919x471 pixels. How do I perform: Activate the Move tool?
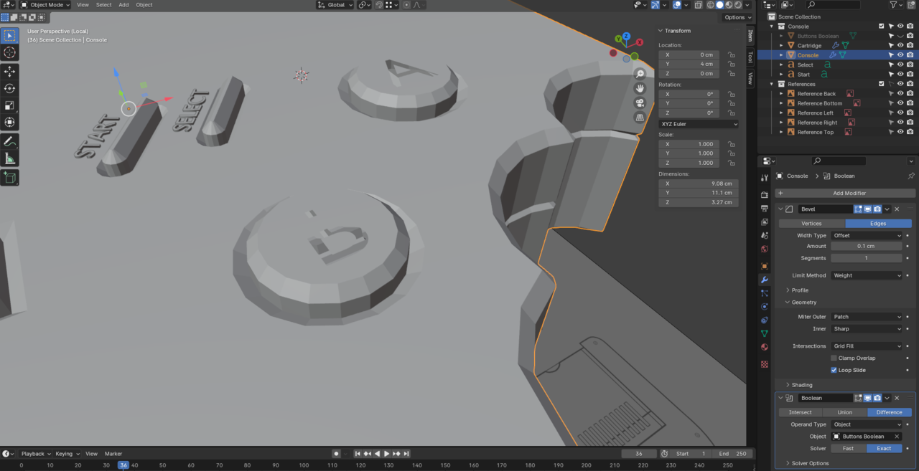point(10,72)
